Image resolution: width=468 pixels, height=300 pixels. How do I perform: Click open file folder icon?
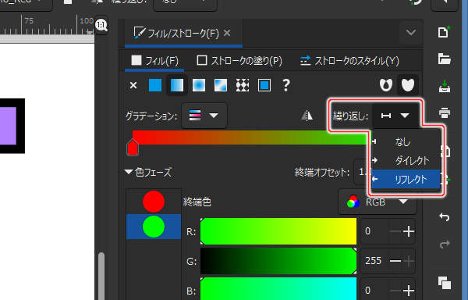point(444,59)
